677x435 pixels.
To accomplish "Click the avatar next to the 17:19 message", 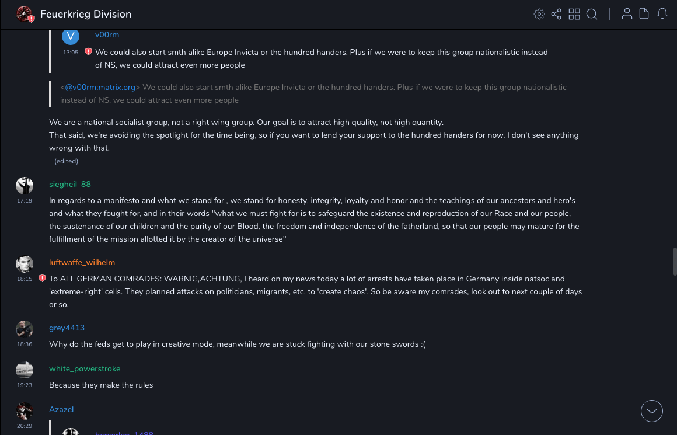I will click(x=25, y=185).
